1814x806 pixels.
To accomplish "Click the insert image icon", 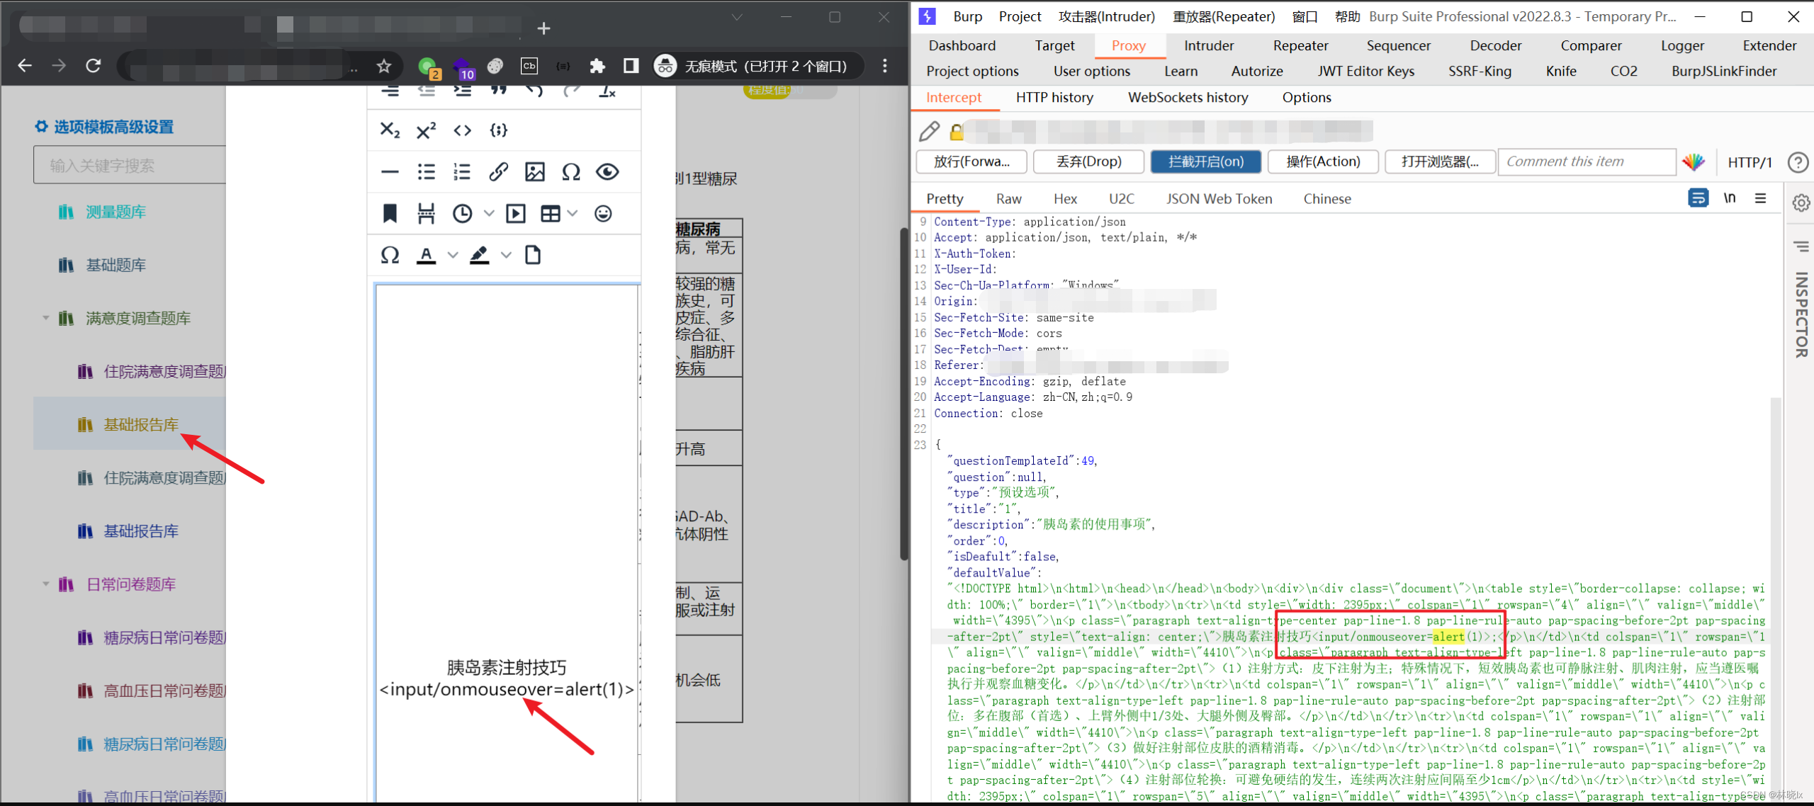I will click(535, 171).
